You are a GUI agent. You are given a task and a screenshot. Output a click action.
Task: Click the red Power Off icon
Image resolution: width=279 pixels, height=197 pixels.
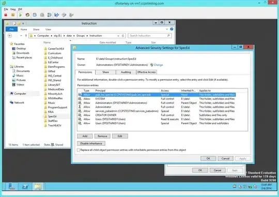click(6, 15)
